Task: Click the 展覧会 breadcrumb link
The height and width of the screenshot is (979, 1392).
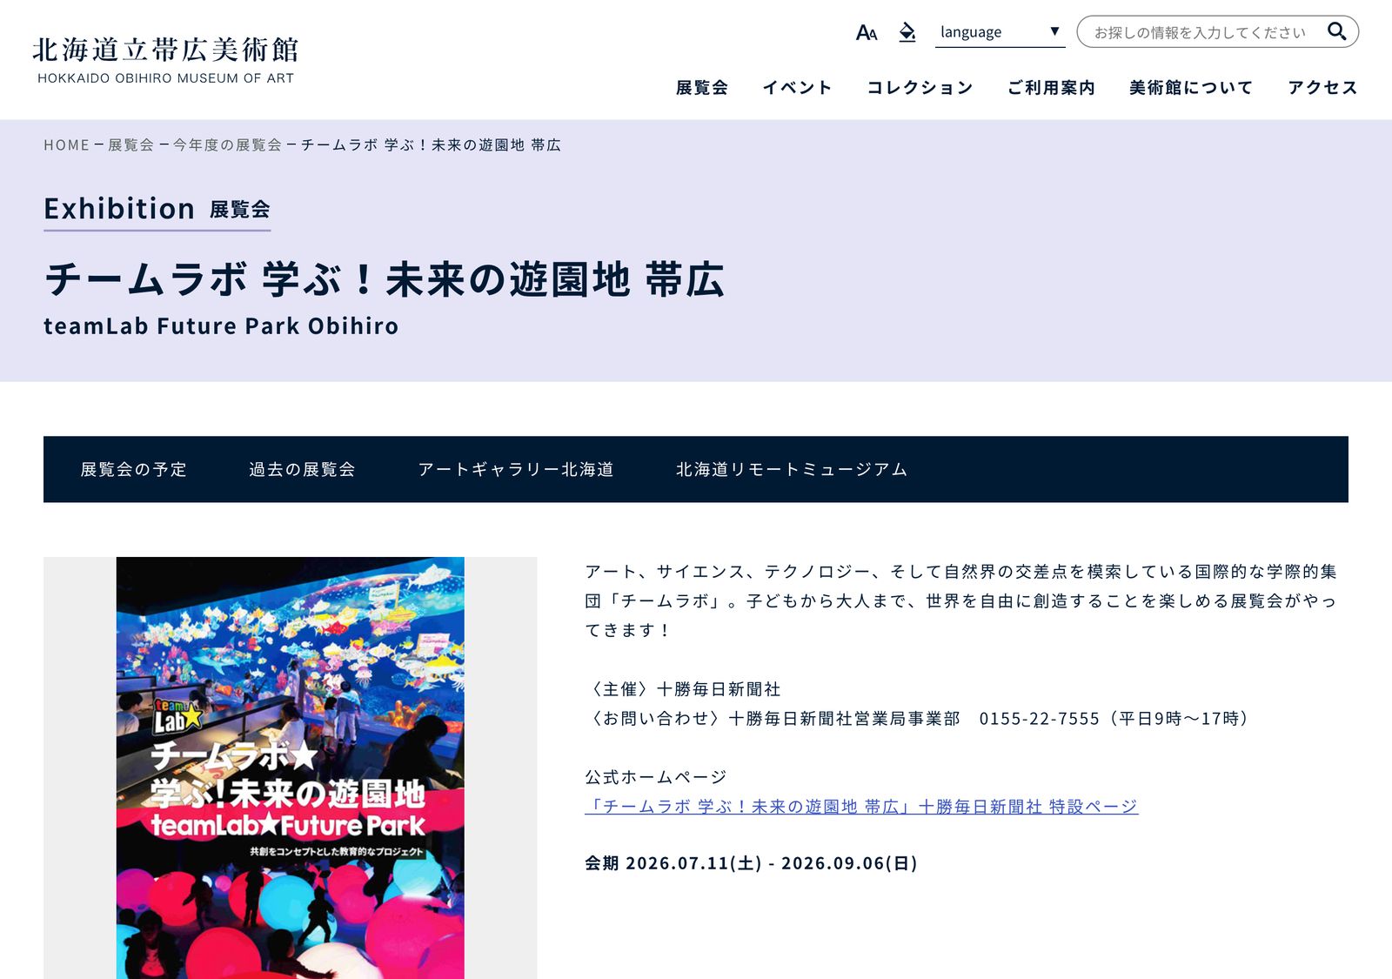Action: tap(130, 145)
